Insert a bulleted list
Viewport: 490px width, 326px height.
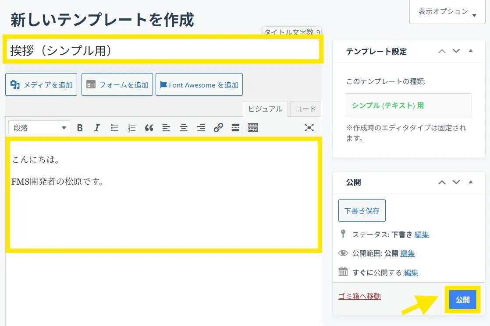tap(114, 128)
